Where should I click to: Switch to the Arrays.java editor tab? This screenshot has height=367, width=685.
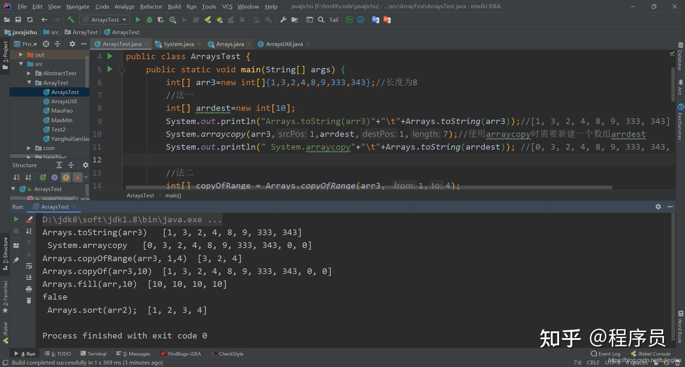pos(230,44)
